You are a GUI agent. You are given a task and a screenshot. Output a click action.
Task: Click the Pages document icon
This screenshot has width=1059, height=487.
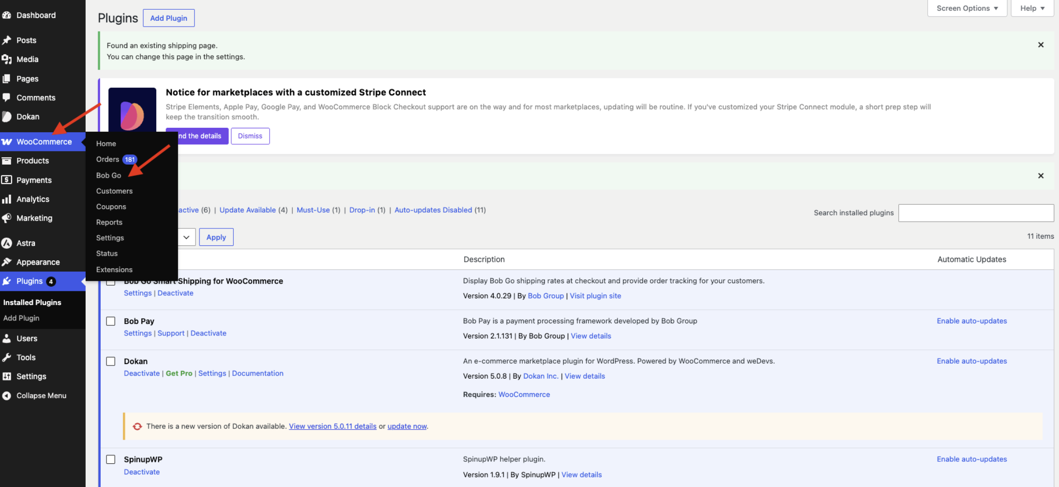pos(6,78)
